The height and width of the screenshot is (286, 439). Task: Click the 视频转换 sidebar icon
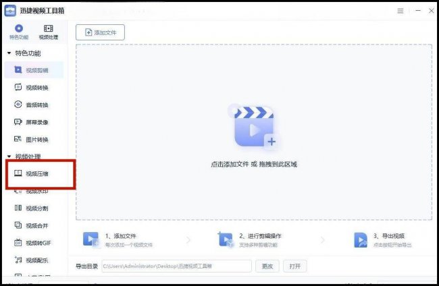tap(18, 87)
